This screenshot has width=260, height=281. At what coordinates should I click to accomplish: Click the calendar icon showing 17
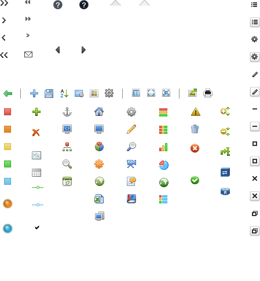pos(67,181)
